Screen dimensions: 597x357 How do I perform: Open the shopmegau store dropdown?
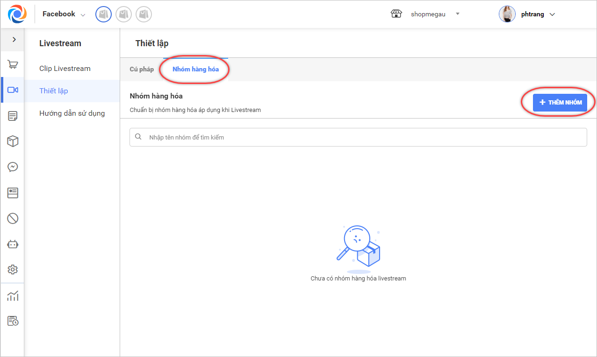tap(428, 14)
